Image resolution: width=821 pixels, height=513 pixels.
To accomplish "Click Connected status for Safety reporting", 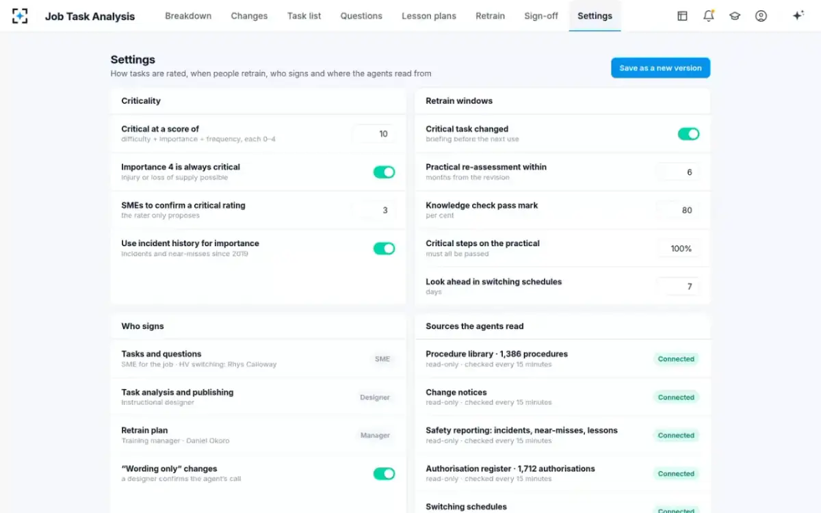I will tap(676, 435).
